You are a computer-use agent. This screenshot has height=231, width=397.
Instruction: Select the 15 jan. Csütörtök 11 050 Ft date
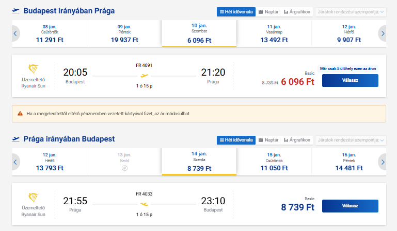[x=274, y=162]
